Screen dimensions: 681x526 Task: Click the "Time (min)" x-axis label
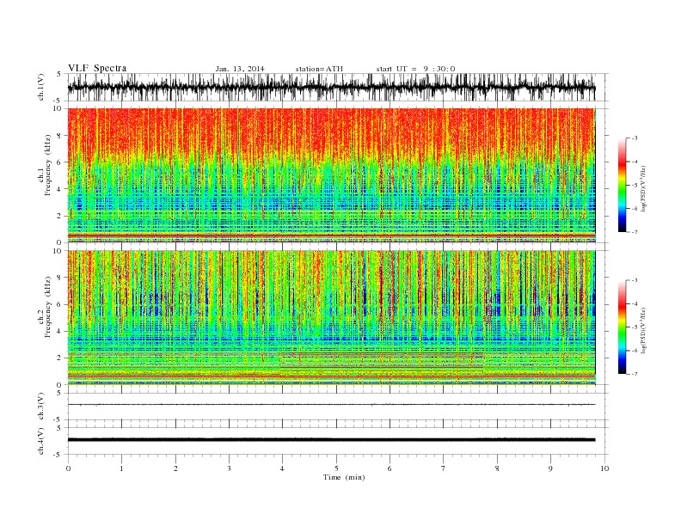[344, 477]
